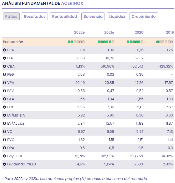Select PEG value 2,08

pyautogui.click(x=81, y=74)
